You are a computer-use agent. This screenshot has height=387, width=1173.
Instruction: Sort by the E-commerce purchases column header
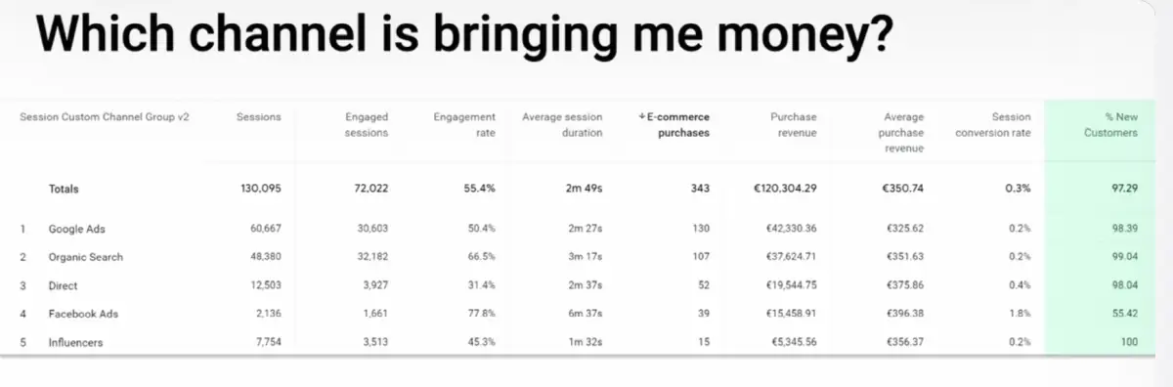pos(673,125)
